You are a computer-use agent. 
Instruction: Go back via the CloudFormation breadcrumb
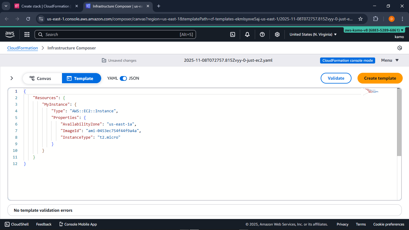(22, 48)
